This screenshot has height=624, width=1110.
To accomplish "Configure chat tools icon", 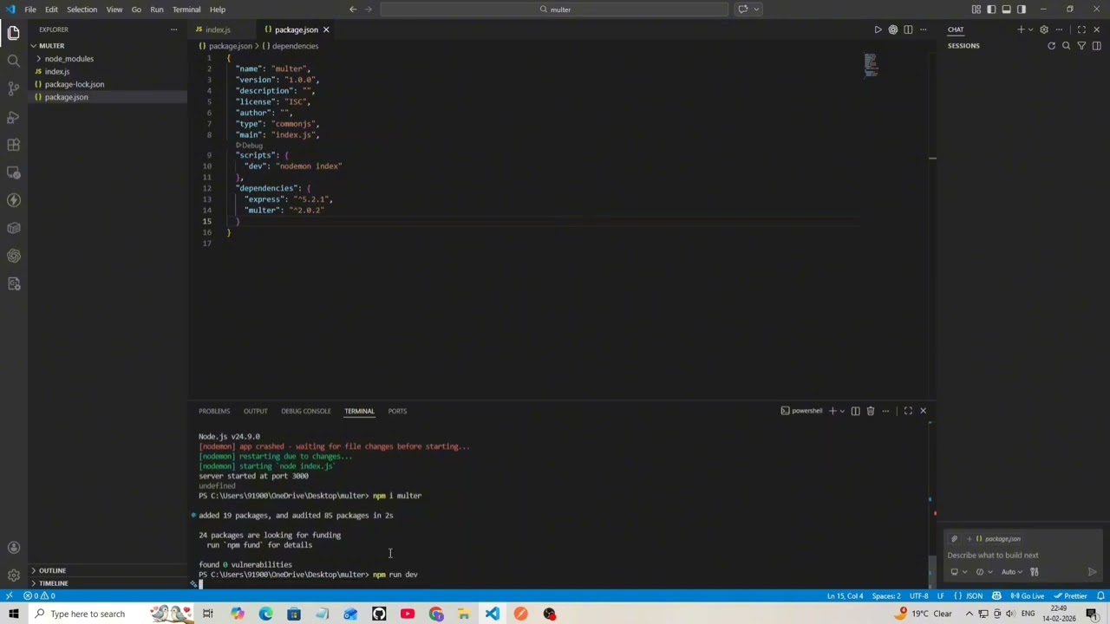I will [x=1034, y=572].
